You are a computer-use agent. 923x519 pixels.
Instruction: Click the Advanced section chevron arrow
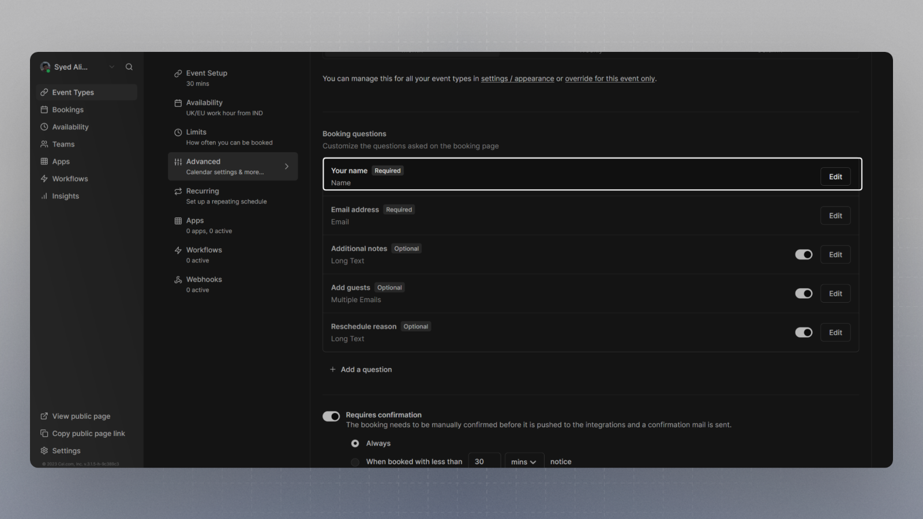click(287, 167)
